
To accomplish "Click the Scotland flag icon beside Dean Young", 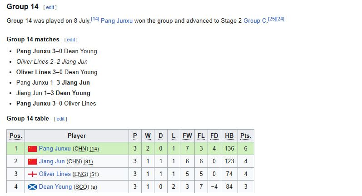I will (32, 187).
